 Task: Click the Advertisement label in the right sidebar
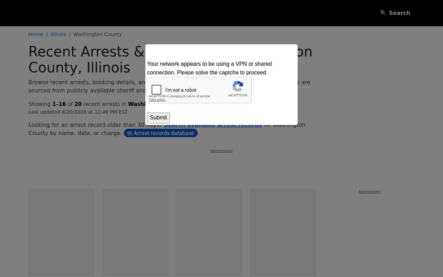pos(369,191)
